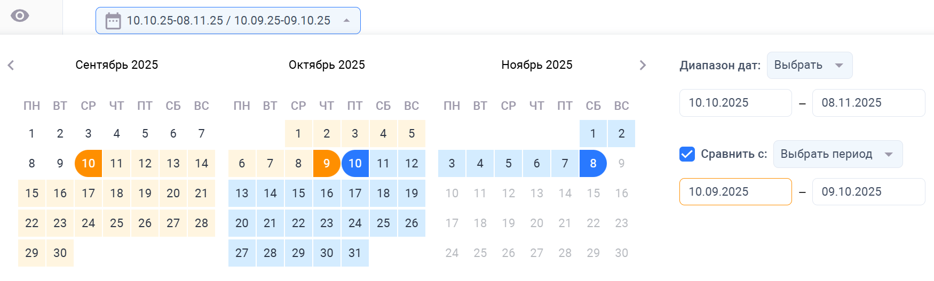Go to previous month with left arrow
The height and width of the screenshot is (281, 934).
(11, 65)
